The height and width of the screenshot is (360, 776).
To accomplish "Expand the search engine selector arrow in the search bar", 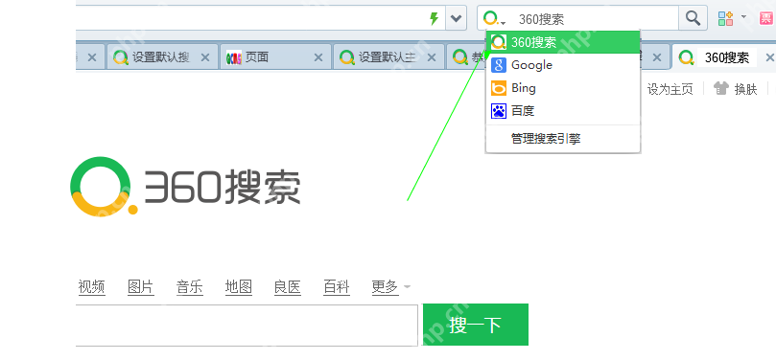I will point(504,23).
